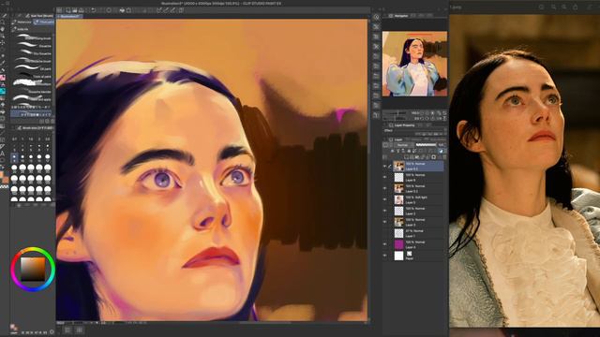Select the selected smallest brush size preset
600x337 pixels.
(14, 157)
